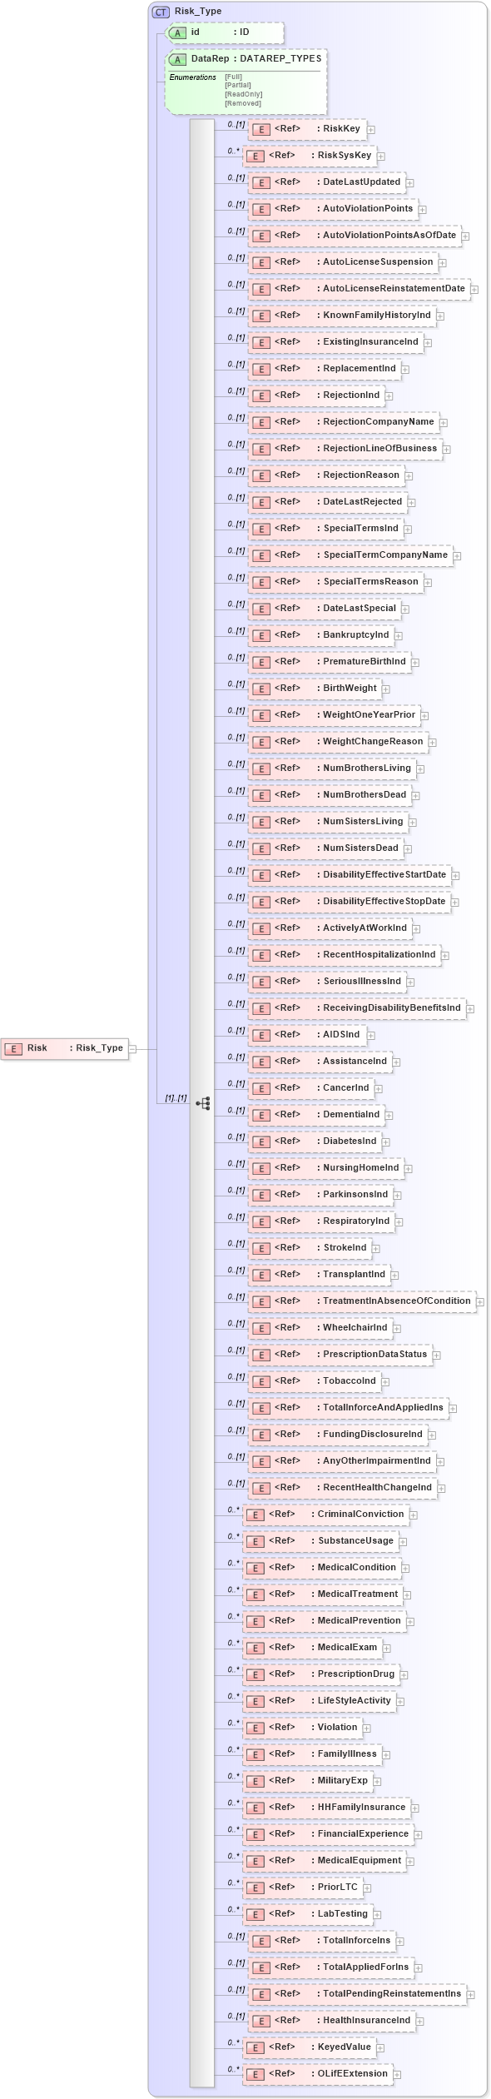Image resolution: width=491 pixels, height=2099 pixels.
Task: Select the RejectionLineOfBusiness reference
Action: click(x=344, y=449)
